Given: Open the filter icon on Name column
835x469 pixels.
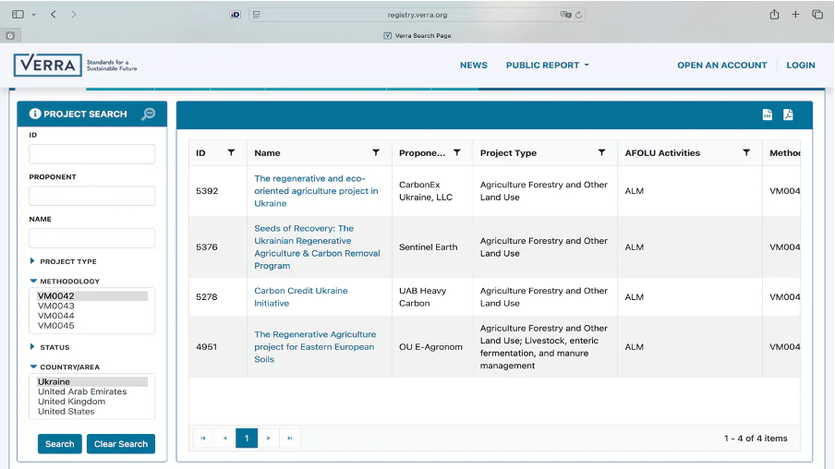Looking at the screenshot, I should pyautogui.click(x=376, y=152).
